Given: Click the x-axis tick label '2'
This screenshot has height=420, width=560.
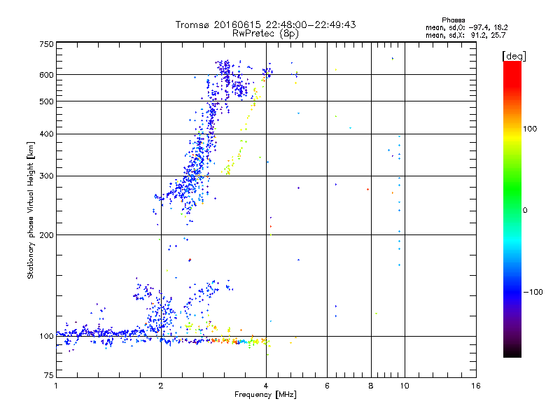Looking at the screenshot, I should 161,386.
